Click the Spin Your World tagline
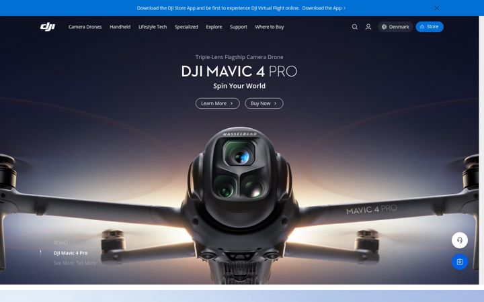Screen dimensions: 484x302 (x=239, y=86)
